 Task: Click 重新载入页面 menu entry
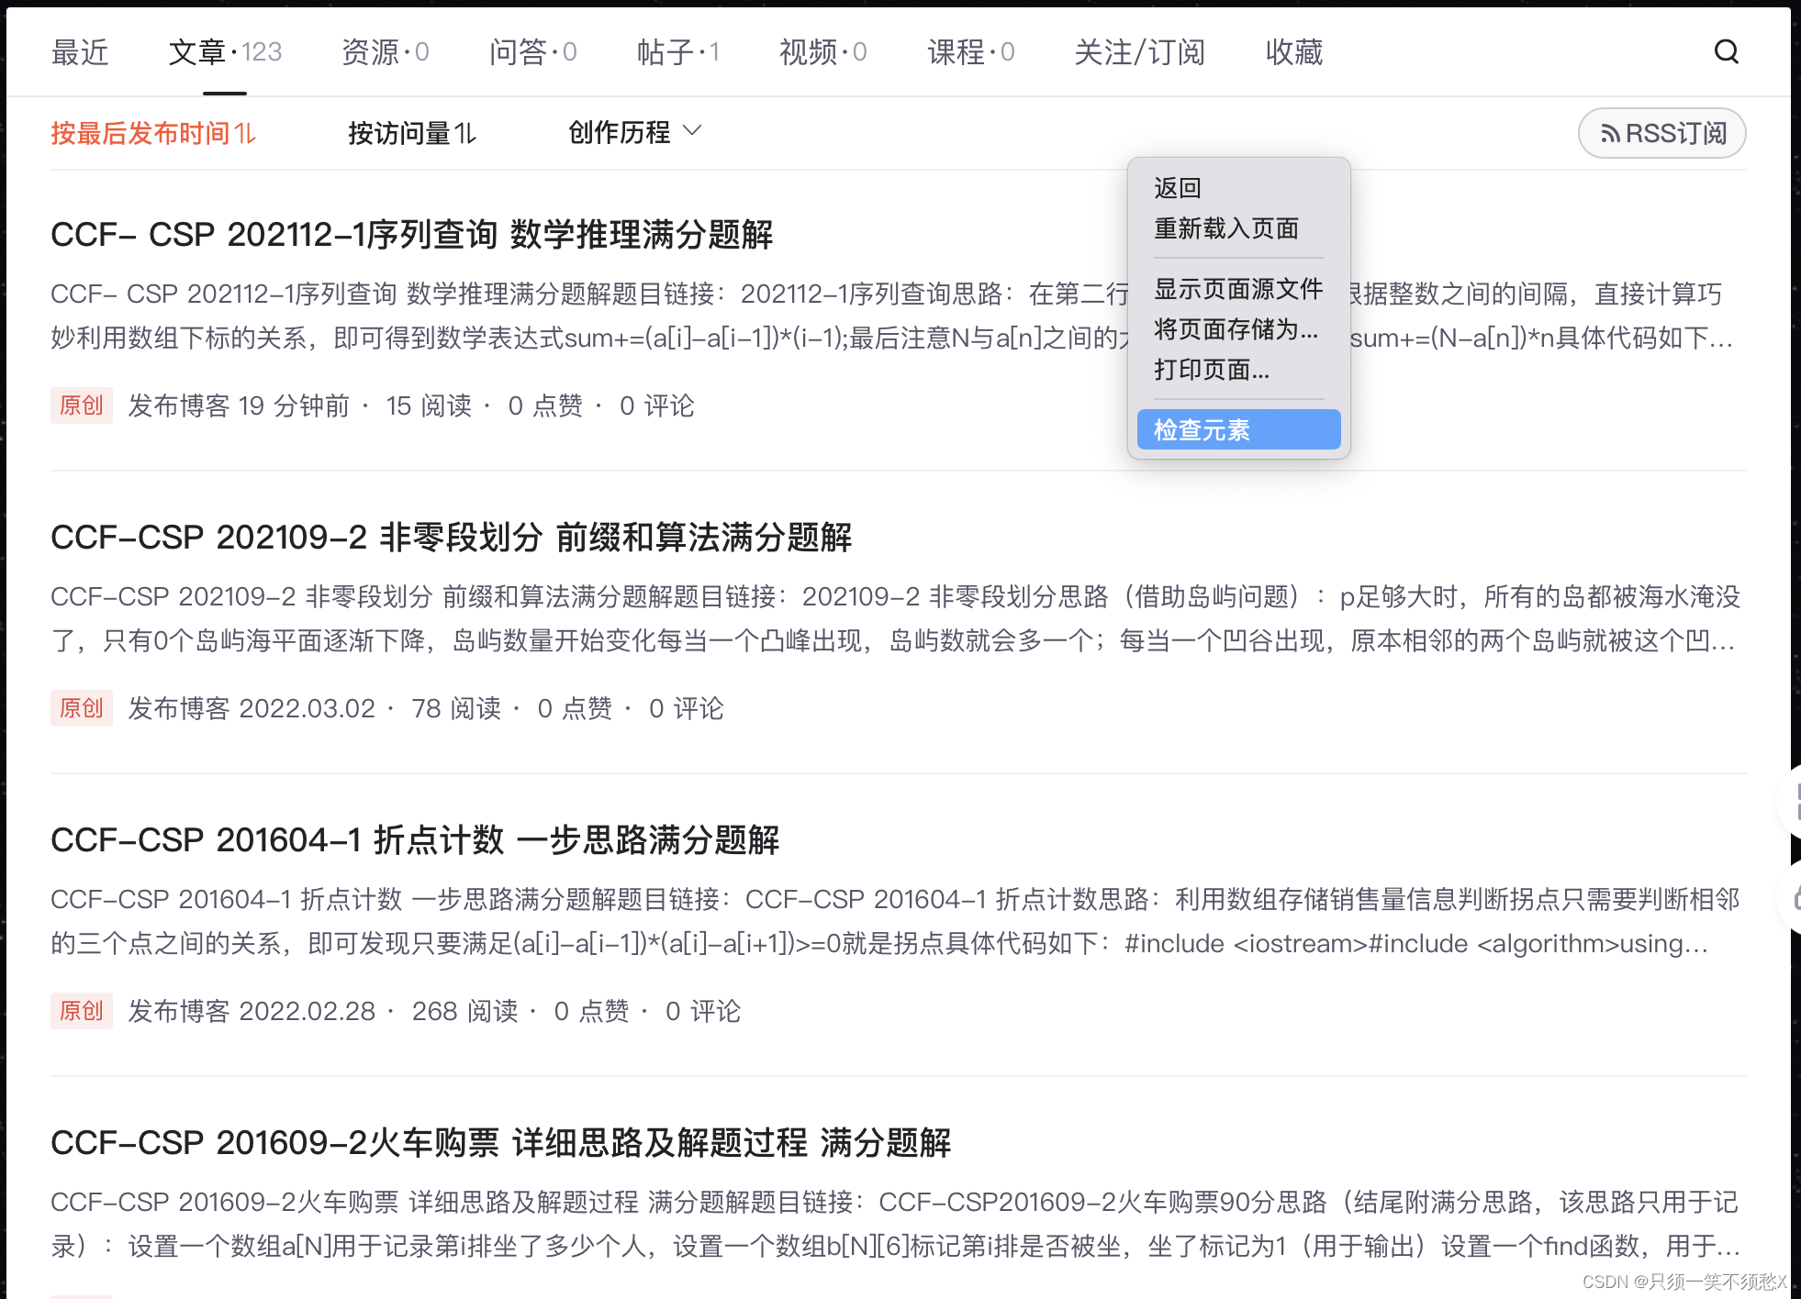click(1225, 228)
